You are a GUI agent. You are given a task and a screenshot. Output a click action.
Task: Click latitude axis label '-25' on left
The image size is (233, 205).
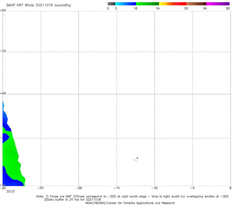click(3, 51)
